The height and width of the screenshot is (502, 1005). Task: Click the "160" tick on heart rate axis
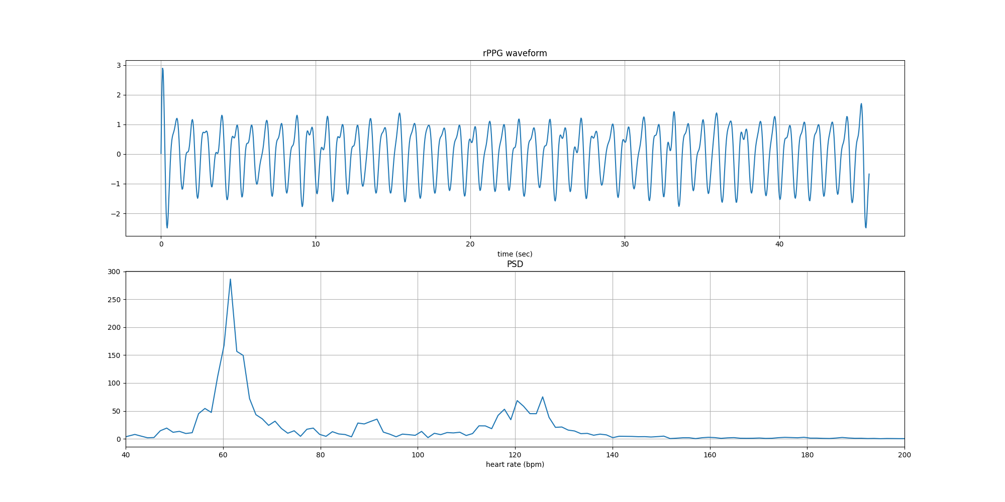pos(710,455)
